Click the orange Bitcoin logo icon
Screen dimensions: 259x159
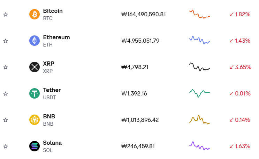(x=35, y=14)
